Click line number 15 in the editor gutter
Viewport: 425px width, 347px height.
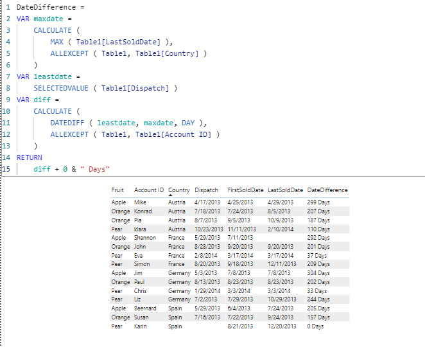(x=6, y=169)
